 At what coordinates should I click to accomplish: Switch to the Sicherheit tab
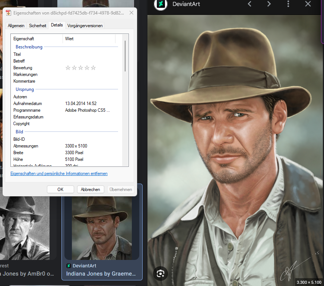point(37,26)
